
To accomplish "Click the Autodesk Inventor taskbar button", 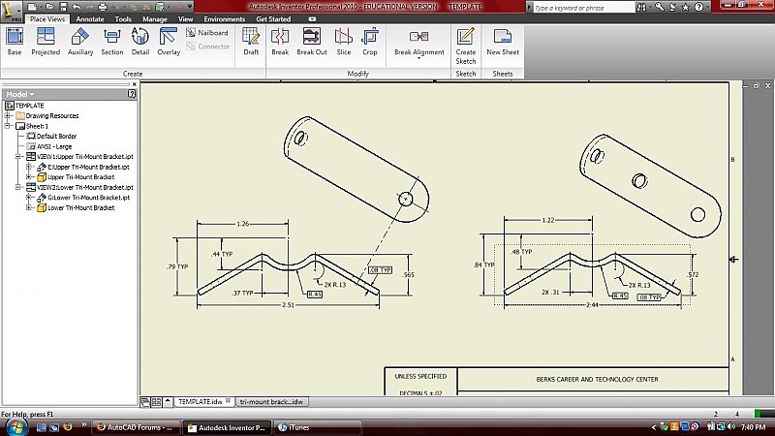I will point(228,427).
